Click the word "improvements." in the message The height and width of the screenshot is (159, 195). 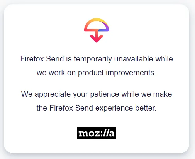(x=131, y=73)
